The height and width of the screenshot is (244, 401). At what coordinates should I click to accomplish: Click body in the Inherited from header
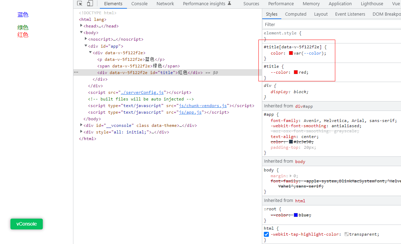tap(300, 162)
